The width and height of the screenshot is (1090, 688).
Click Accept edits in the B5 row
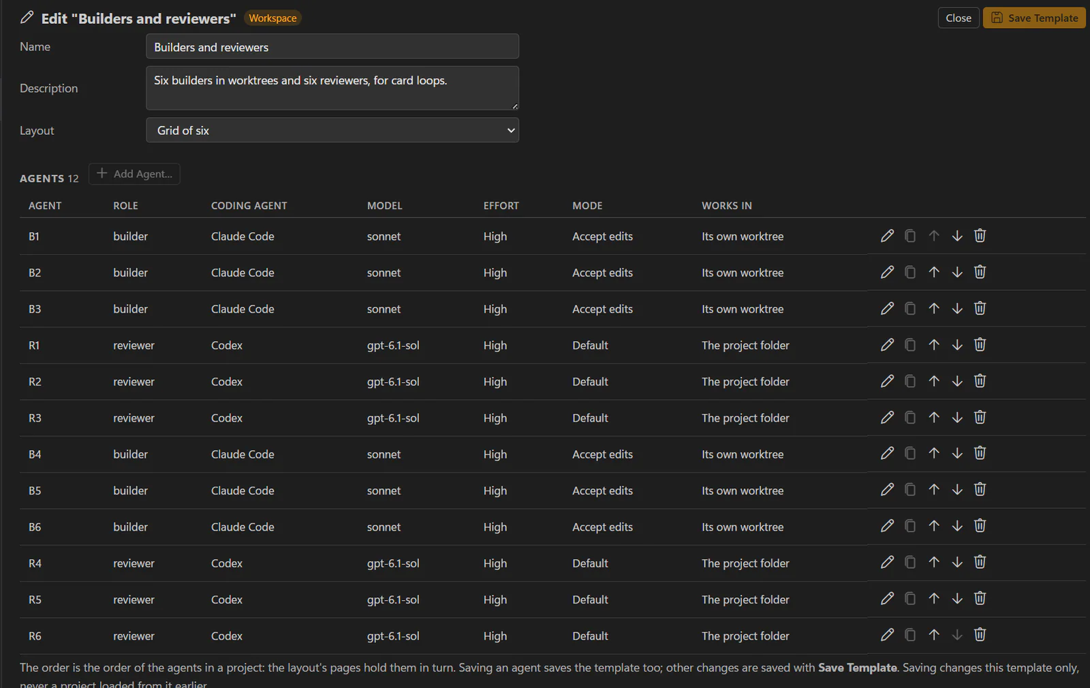click(602, 490)
